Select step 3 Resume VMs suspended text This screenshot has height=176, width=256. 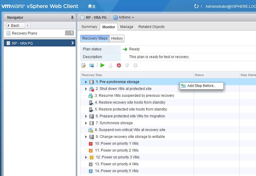tap(135, 96)
